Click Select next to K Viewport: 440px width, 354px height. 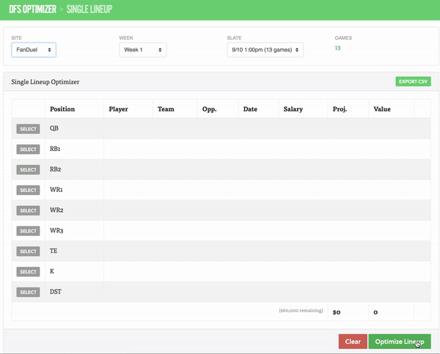[28, 272]
